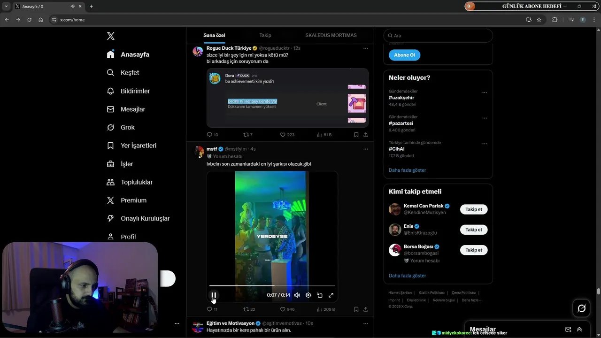Open a new browser tab
The image size is (601, 338).
click(x=91, y=6)
